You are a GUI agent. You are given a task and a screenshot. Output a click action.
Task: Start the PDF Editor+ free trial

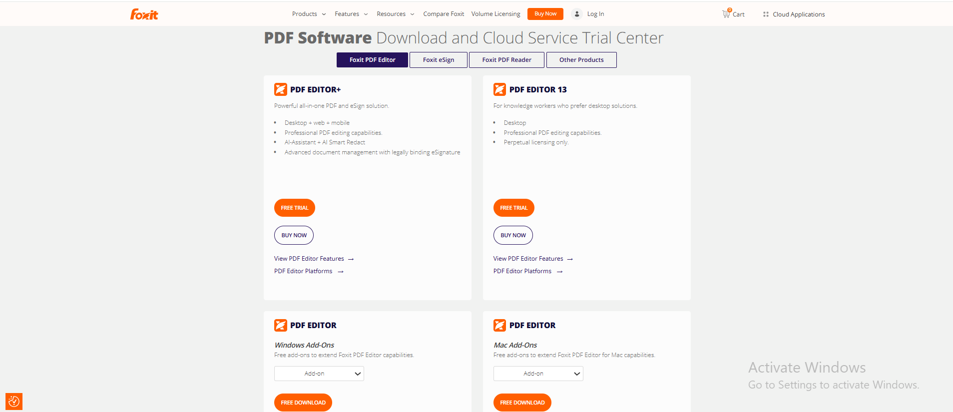294,208
